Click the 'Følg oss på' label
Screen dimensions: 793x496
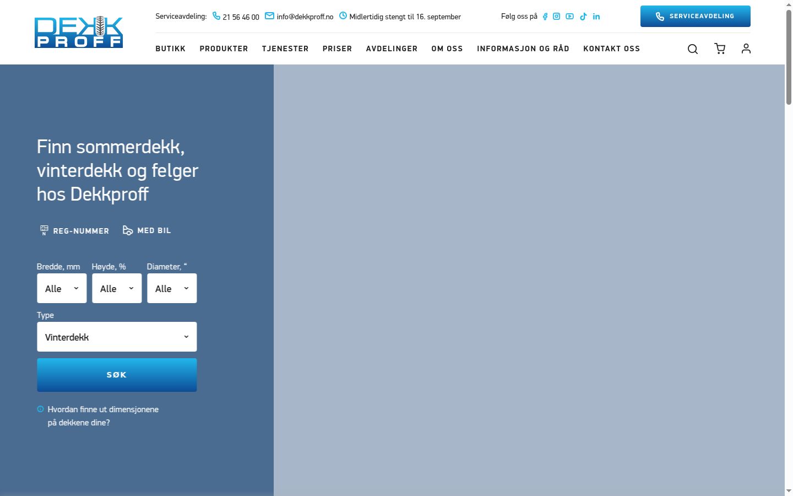click(519, 17)
